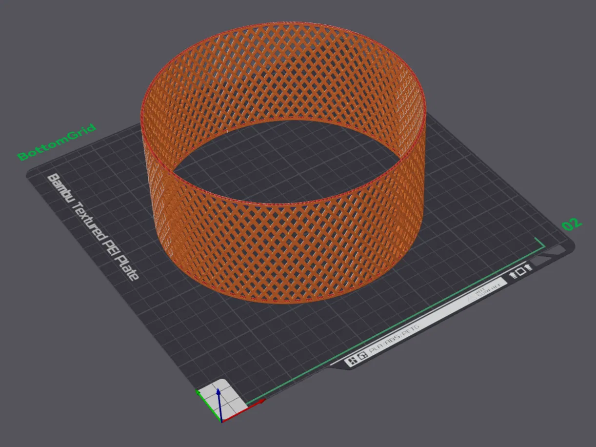Click the green plate number 02

[572, 224]
